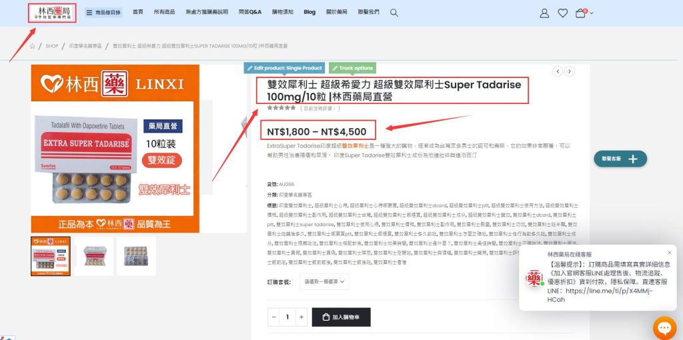Open 關於藥局 page
Screen dimensions: 683x340
coord(337,12)
